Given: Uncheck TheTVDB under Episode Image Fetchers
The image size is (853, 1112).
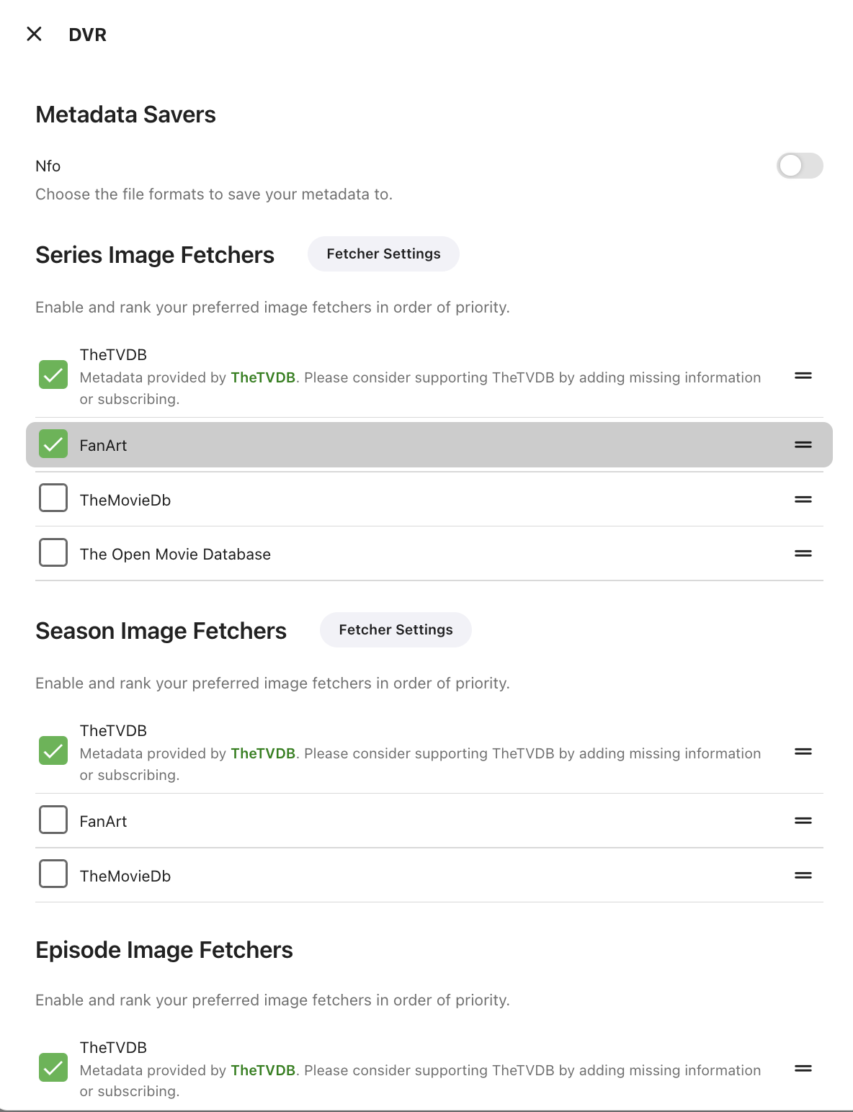Looking at the screenshot, I should (53, 1068).
